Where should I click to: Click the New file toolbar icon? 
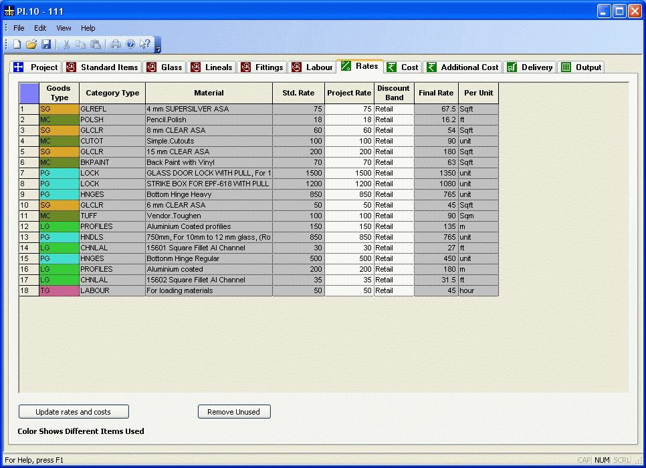[17, 45]
